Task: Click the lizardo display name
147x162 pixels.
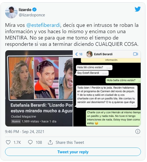Action: click(x=25, y=10)
